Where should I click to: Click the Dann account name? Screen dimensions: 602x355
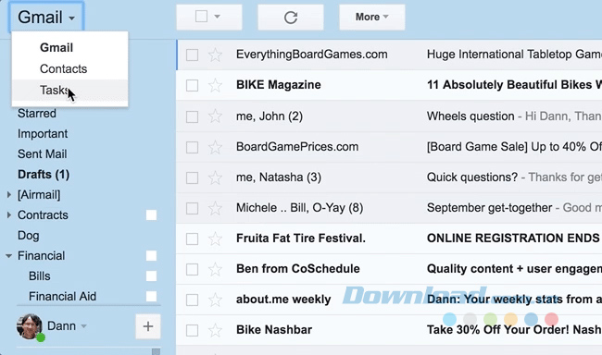[x=61, y=325]
